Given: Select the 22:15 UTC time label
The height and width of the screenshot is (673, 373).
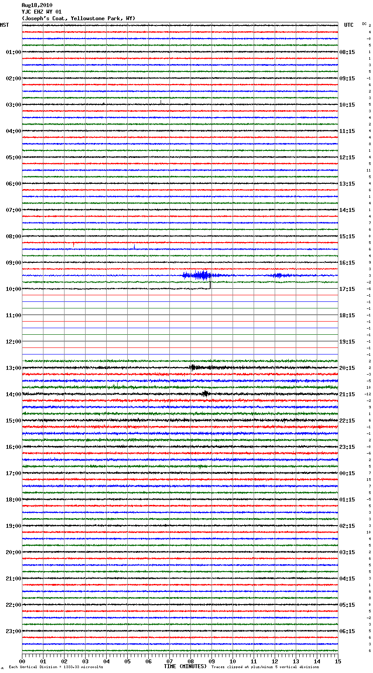Looking at the screenshot, I should tap(347, 421).
